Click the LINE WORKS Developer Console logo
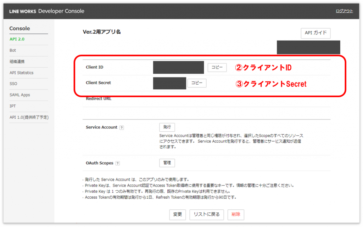 point(47,11)
